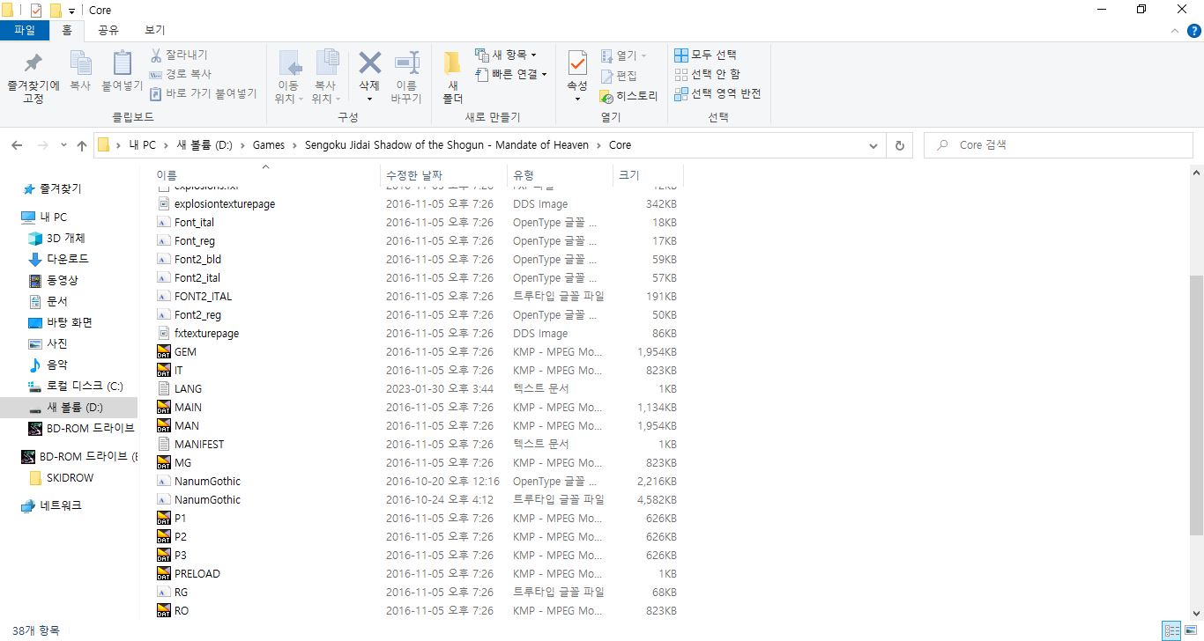Select the explosiontexturepage DDS file

[x=225, y=203]
